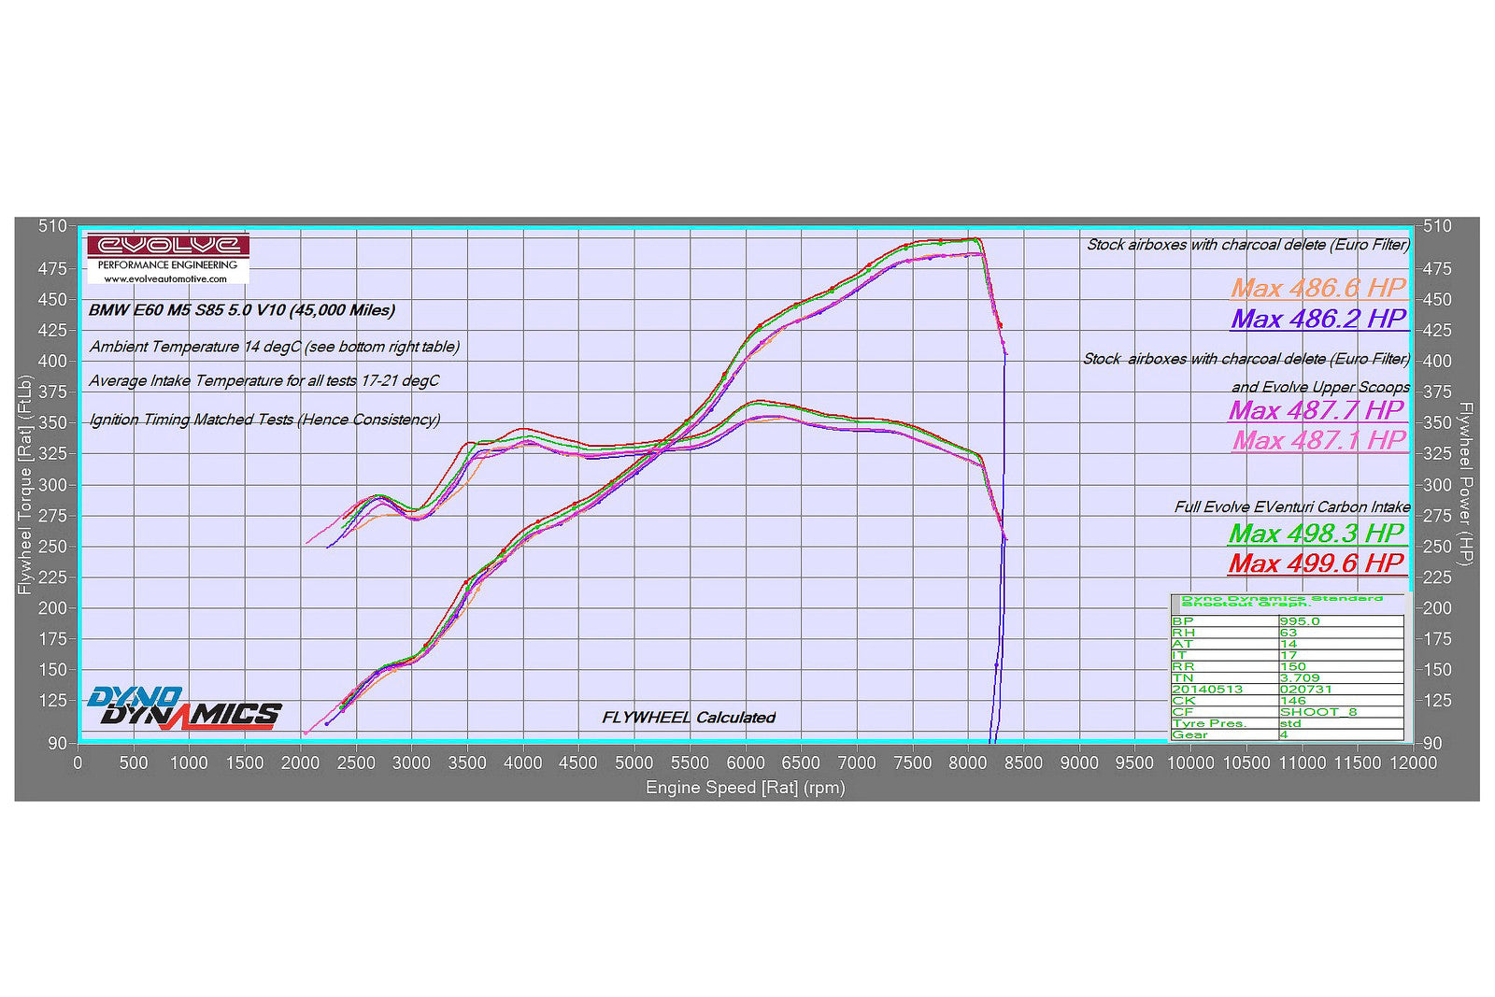The image size is (1495, 997).
Task: Click the Ambient Temperature 14 degC note
Action: [274, 347]
